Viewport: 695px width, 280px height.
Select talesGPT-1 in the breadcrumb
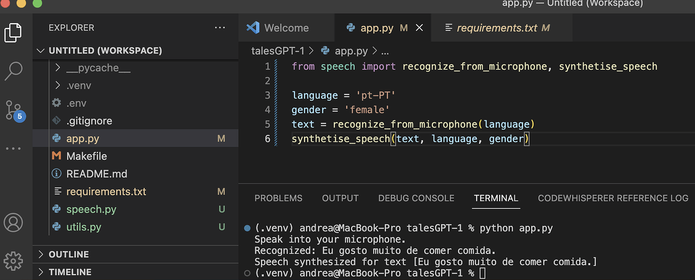coord(278,51)
